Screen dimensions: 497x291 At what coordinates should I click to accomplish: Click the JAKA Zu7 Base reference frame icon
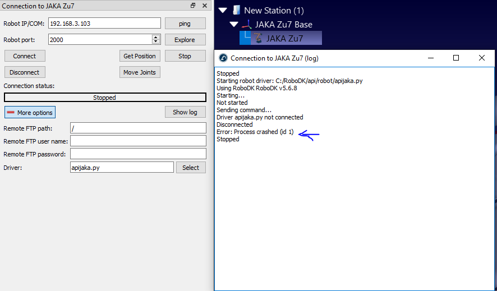click(247, 25)
